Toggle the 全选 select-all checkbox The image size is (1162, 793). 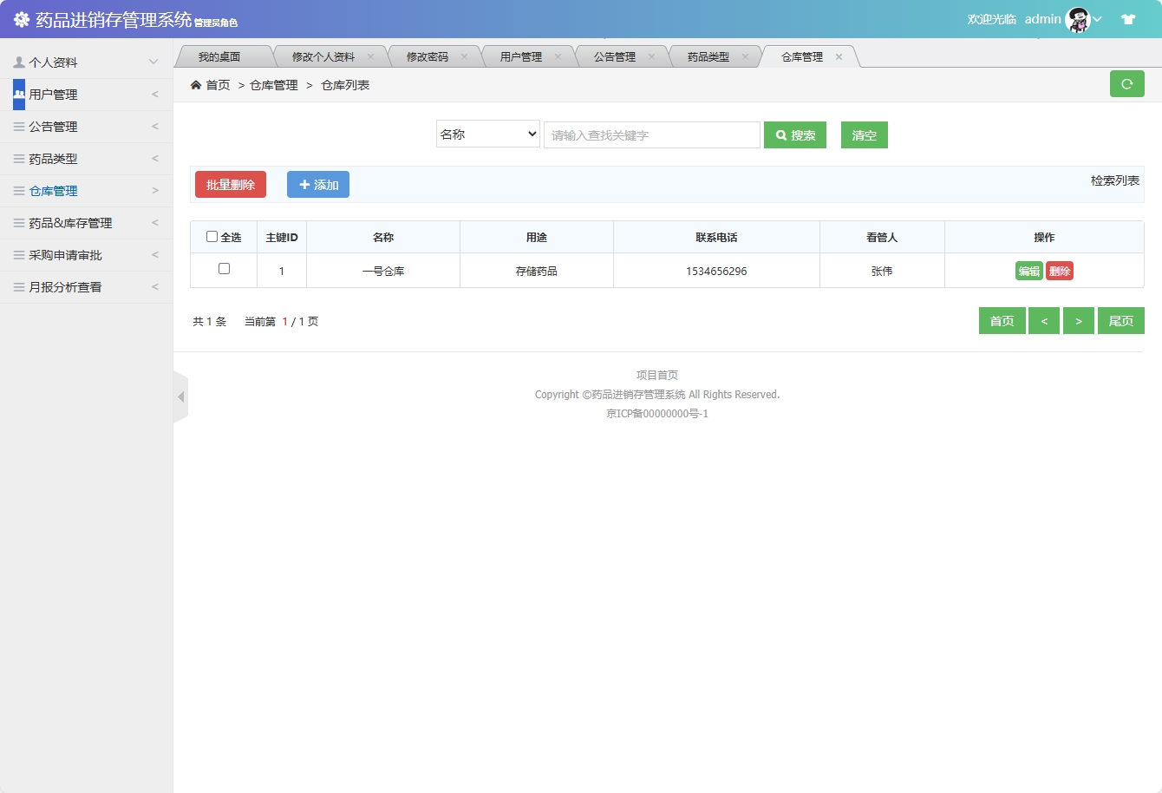pyautogui.click(x=212, y=236)
